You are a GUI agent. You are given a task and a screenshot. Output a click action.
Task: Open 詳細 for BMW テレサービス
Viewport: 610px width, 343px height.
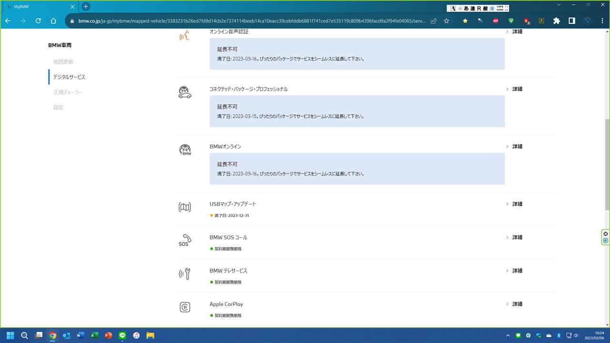514,271
